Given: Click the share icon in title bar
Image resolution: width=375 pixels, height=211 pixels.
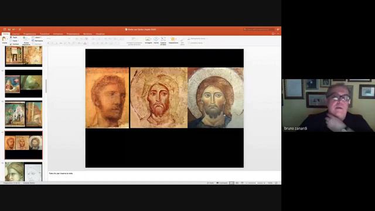Looking at the screenshot, I should 278,29.
